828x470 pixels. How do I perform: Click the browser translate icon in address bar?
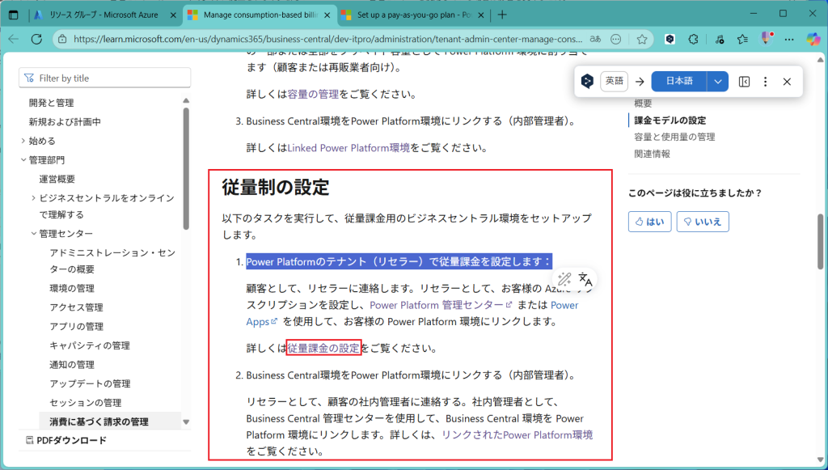(x=595, y=39)
